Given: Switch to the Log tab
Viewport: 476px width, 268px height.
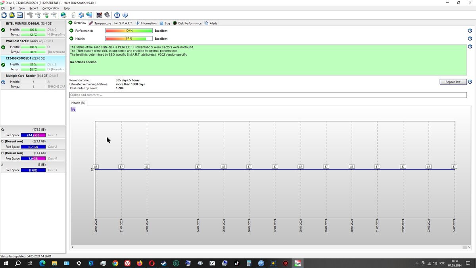Looking at the screenshot, I should [165, 23].
